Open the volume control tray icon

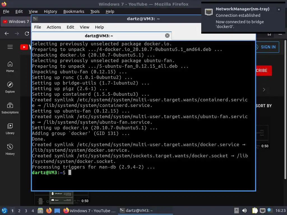244,211
